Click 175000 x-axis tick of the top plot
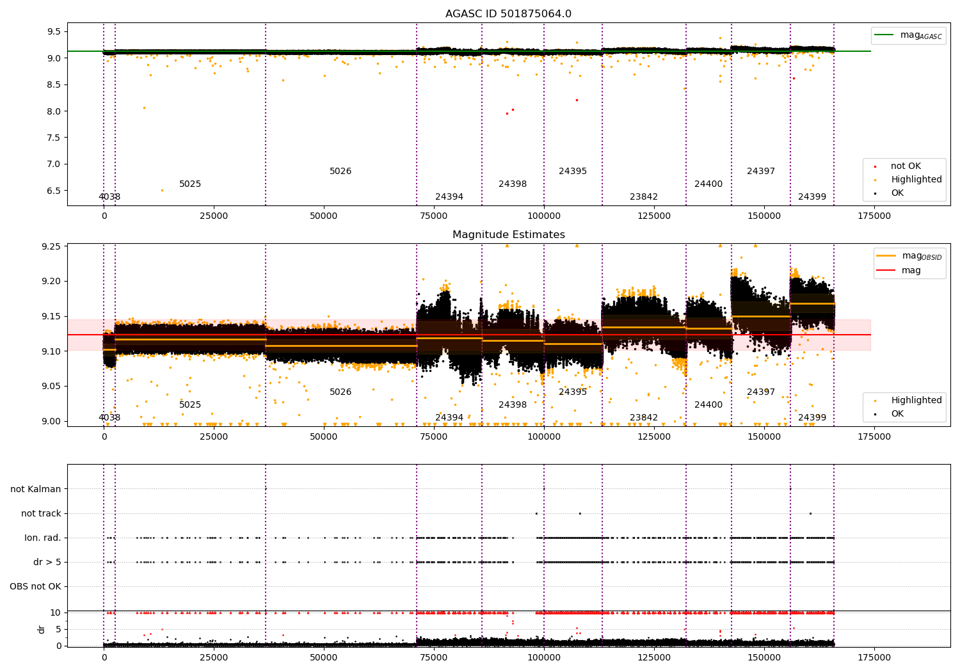The height and width of the screenshot is (672, 960). (x=874, y=216)
